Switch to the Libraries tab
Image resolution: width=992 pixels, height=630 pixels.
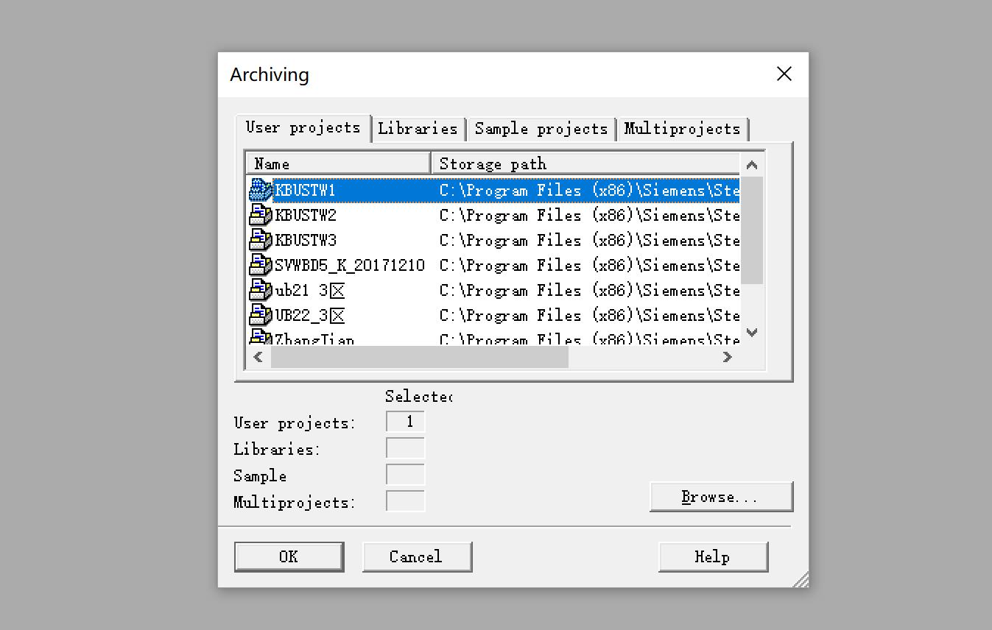point(418,129)
